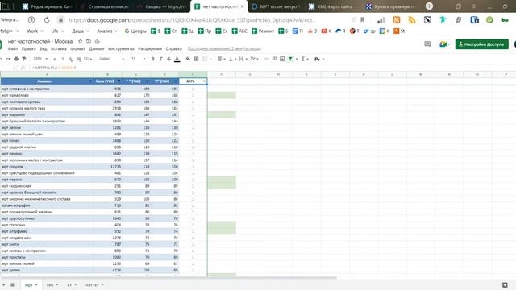Open the Ремонт bookmark
The height and width of the screenshot is (290, 516).
(x=263, y=31)
